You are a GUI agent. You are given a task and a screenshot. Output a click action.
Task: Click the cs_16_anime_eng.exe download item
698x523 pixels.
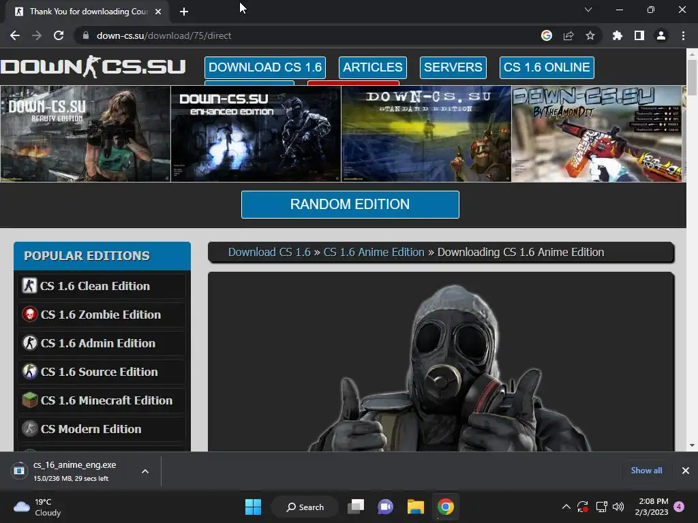(74, 471)
